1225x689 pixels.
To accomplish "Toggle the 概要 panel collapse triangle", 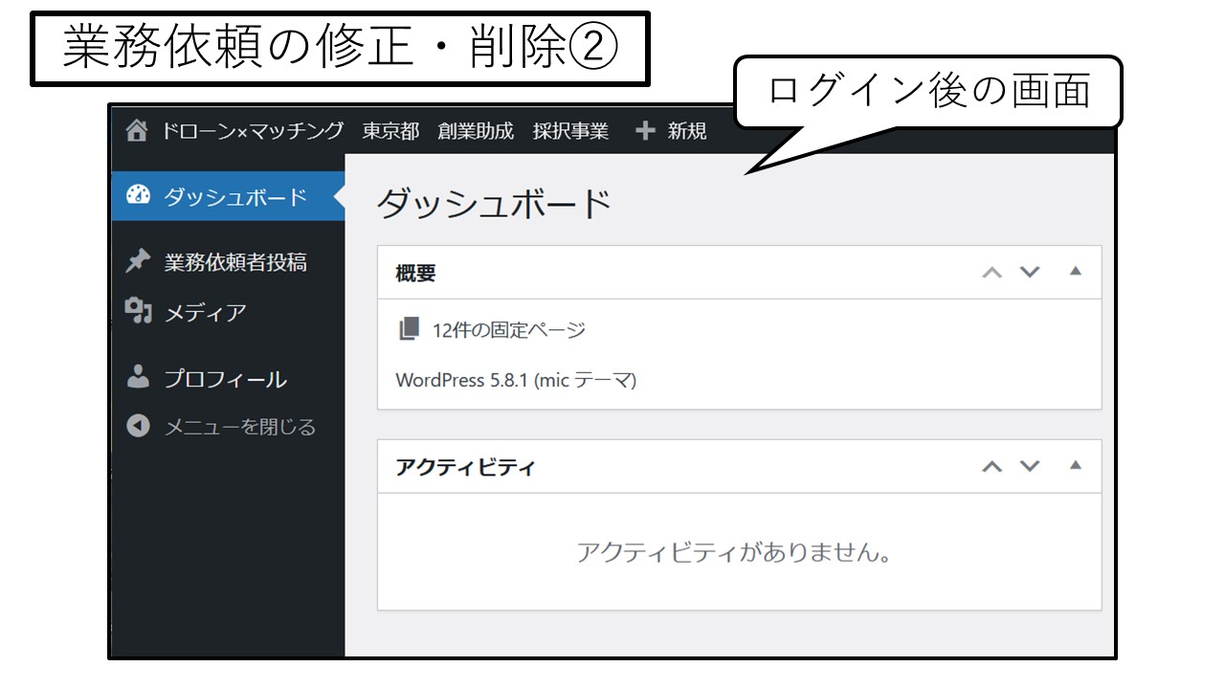I will pos(1075,271).
